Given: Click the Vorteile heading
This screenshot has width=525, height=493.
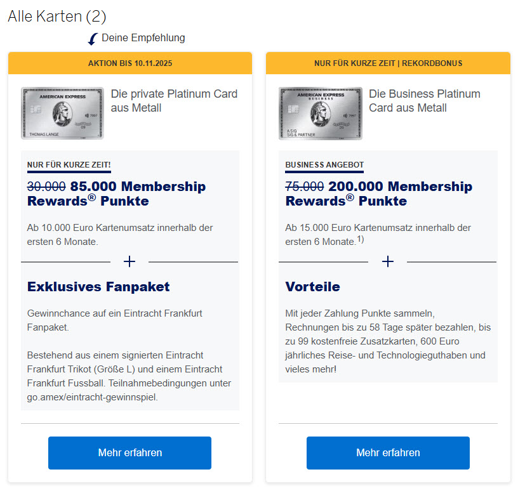Looking at the screenshot, I should pyautogui.click(x=313, y=287).
